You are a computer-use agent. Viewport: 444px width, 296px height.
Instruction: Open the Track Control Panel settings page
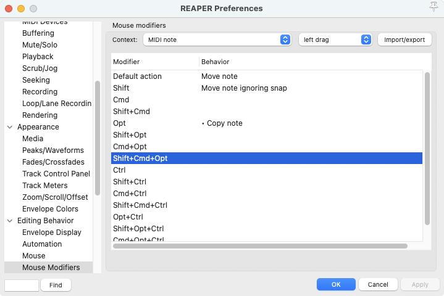(56, 174)
